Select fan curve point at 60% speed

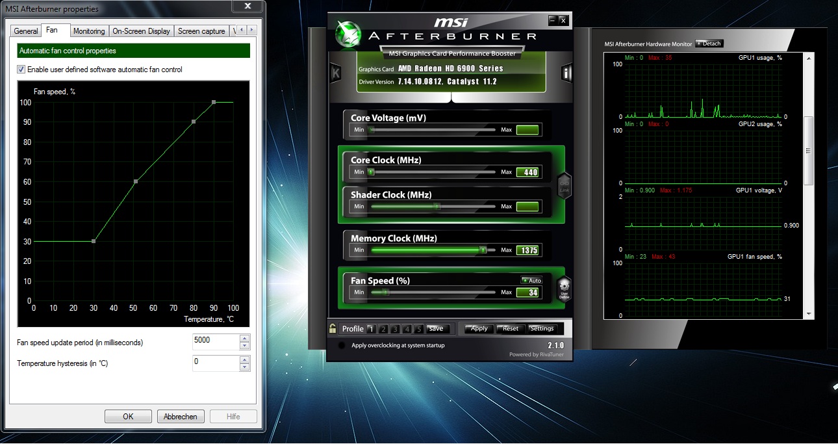(x=136, y=181)
